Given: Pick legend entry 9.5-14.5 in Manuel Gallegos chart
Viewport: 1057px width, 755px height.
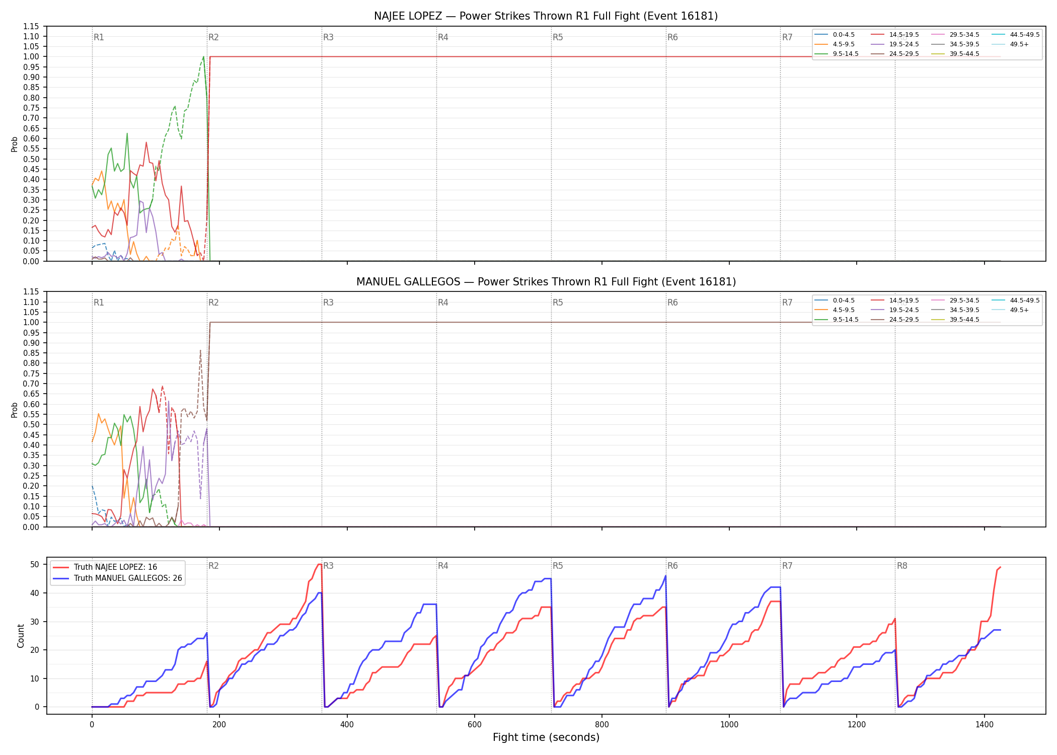Looking at the screenshot, I should click(x=837, y=320).
